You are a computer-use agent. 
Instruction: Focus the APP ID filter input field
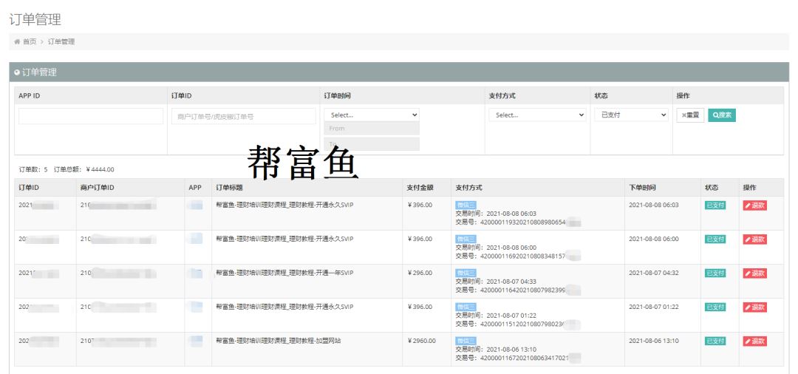(x=91, y=116)
